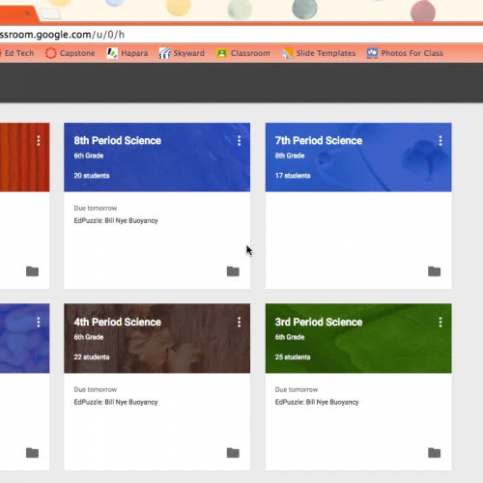Viewport: 483px width, 483px height.
Task: Open the 4th Period Science three-dot menu
Action: tap(239, 322)
